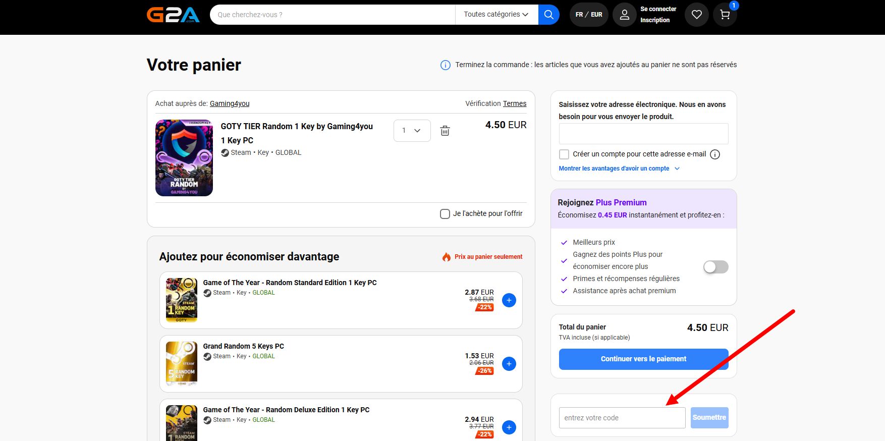Click the Se connecter link
The width and height of the screenshot is (885, 441).
pos(658,9)
